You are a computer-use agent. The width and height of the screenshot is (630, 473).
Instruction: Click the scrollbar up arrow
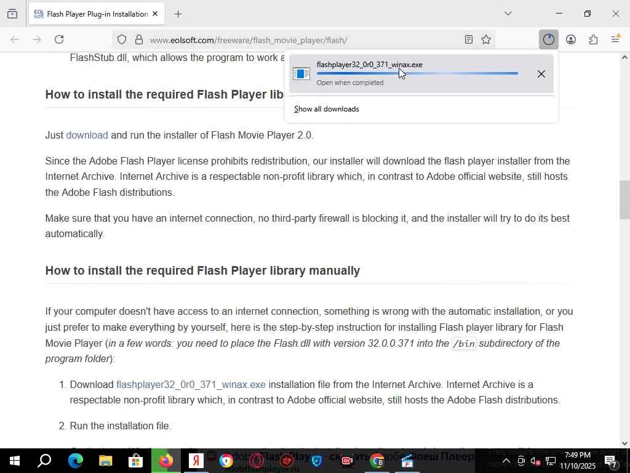[x=624, y=57]
